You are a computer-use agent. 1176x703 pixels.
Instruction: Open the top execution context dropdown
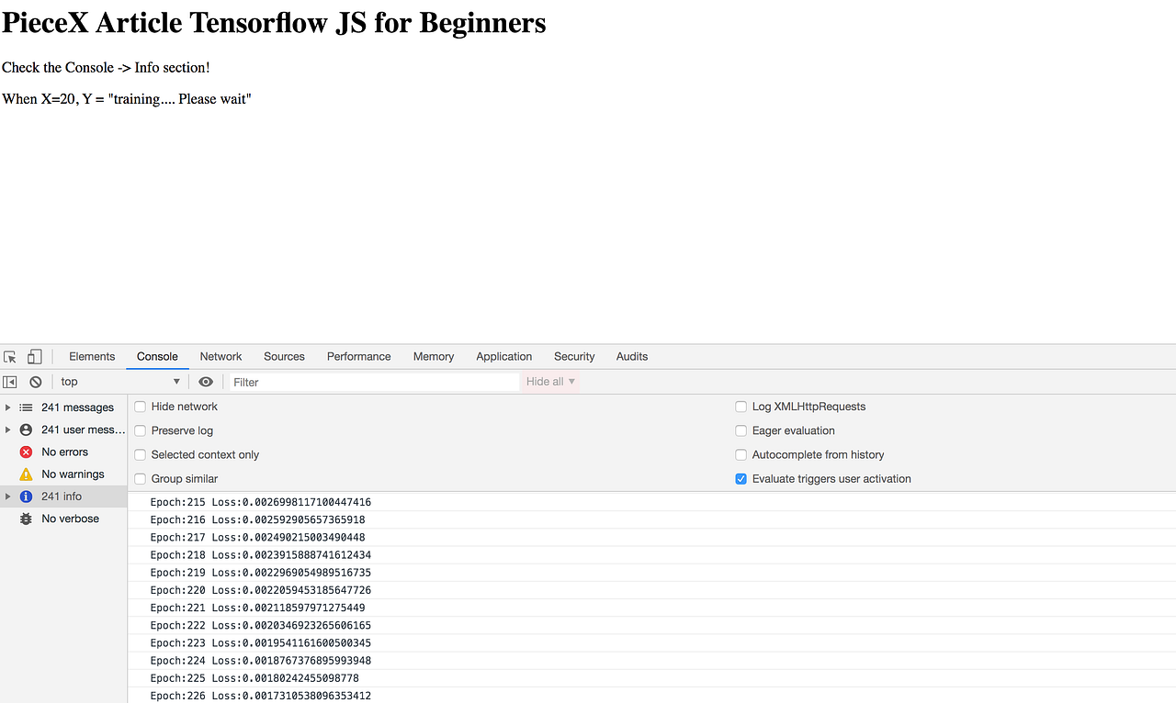[x=119, y=381]
